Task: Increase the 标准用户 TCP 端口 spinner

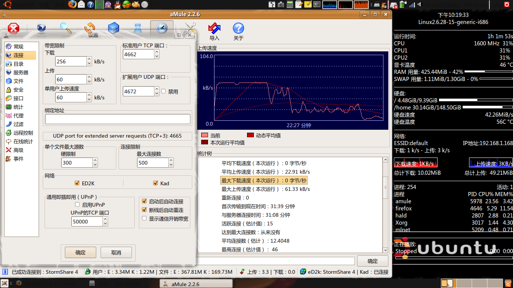Action: (157, 52)
